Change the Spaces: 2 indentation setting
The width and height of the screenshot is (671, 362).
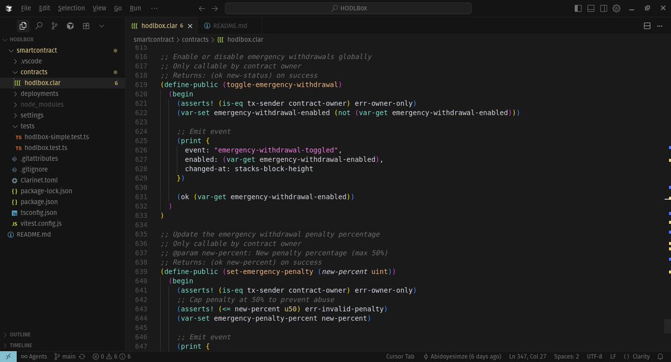pos(566,356)
